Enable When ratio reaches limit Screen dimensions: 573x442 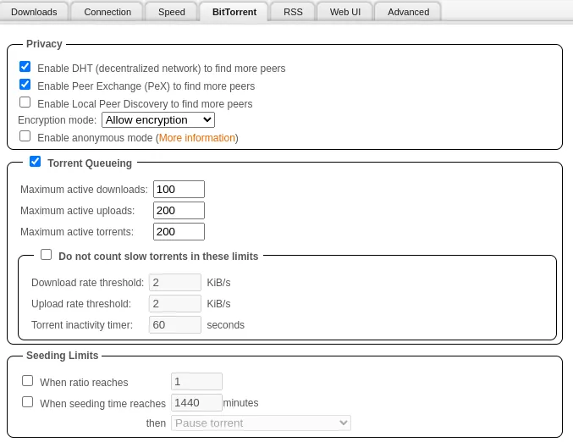pos(28,381)
